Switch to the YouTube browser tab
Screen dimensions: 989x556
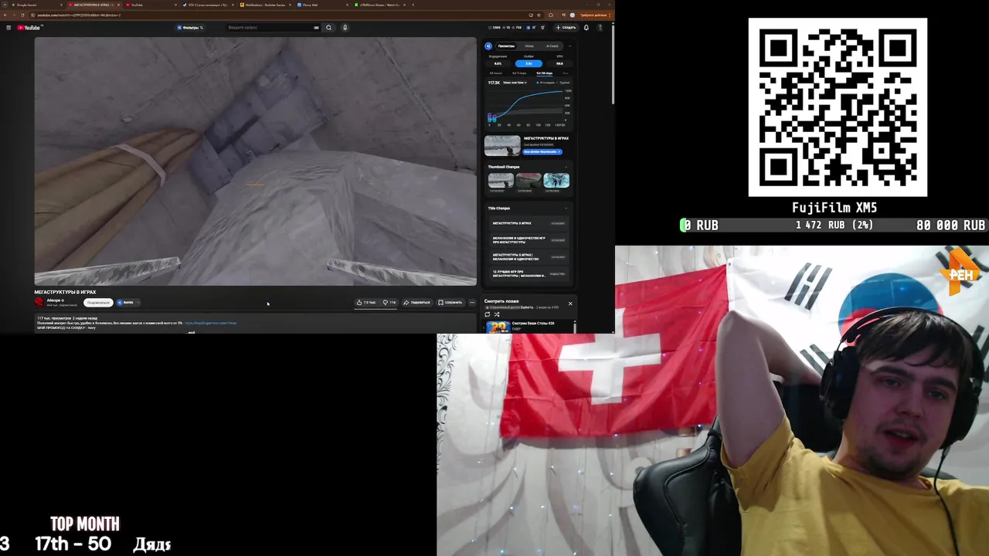coord(151,5)
